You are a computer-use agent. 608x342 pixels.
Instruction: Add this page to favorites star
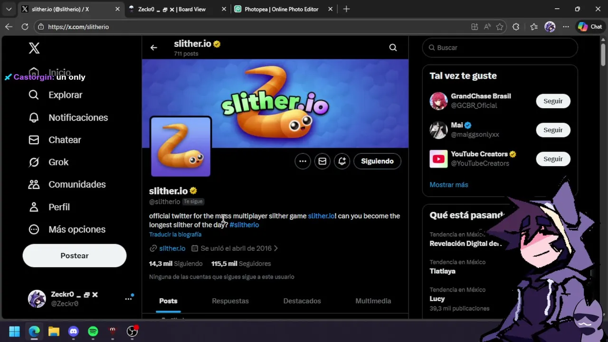pyautogui.click(x=500, y=27)
